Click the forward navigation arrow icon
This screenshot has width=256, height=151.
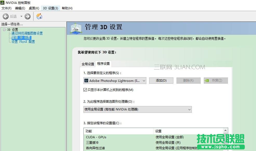(28, 16)
